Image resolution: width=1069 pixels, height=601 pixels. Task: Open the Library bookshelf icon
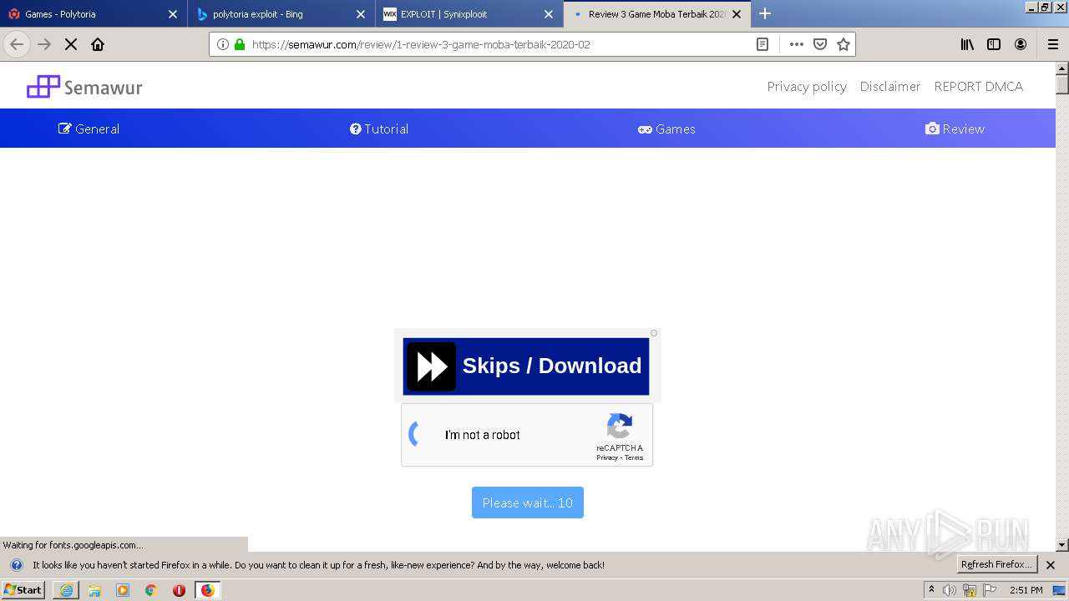click(x=967, y=44)
